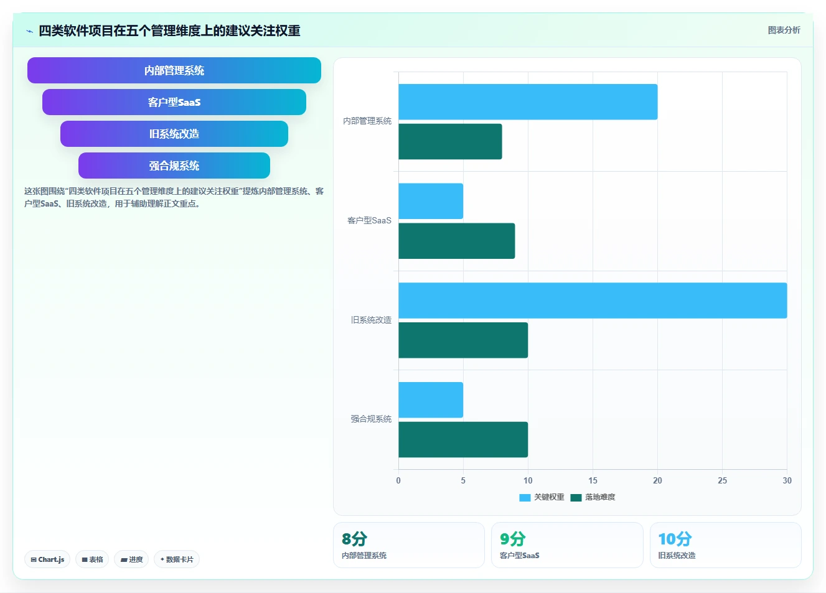Open the 图表分析 label in header
826x593 pixels.
784,30
